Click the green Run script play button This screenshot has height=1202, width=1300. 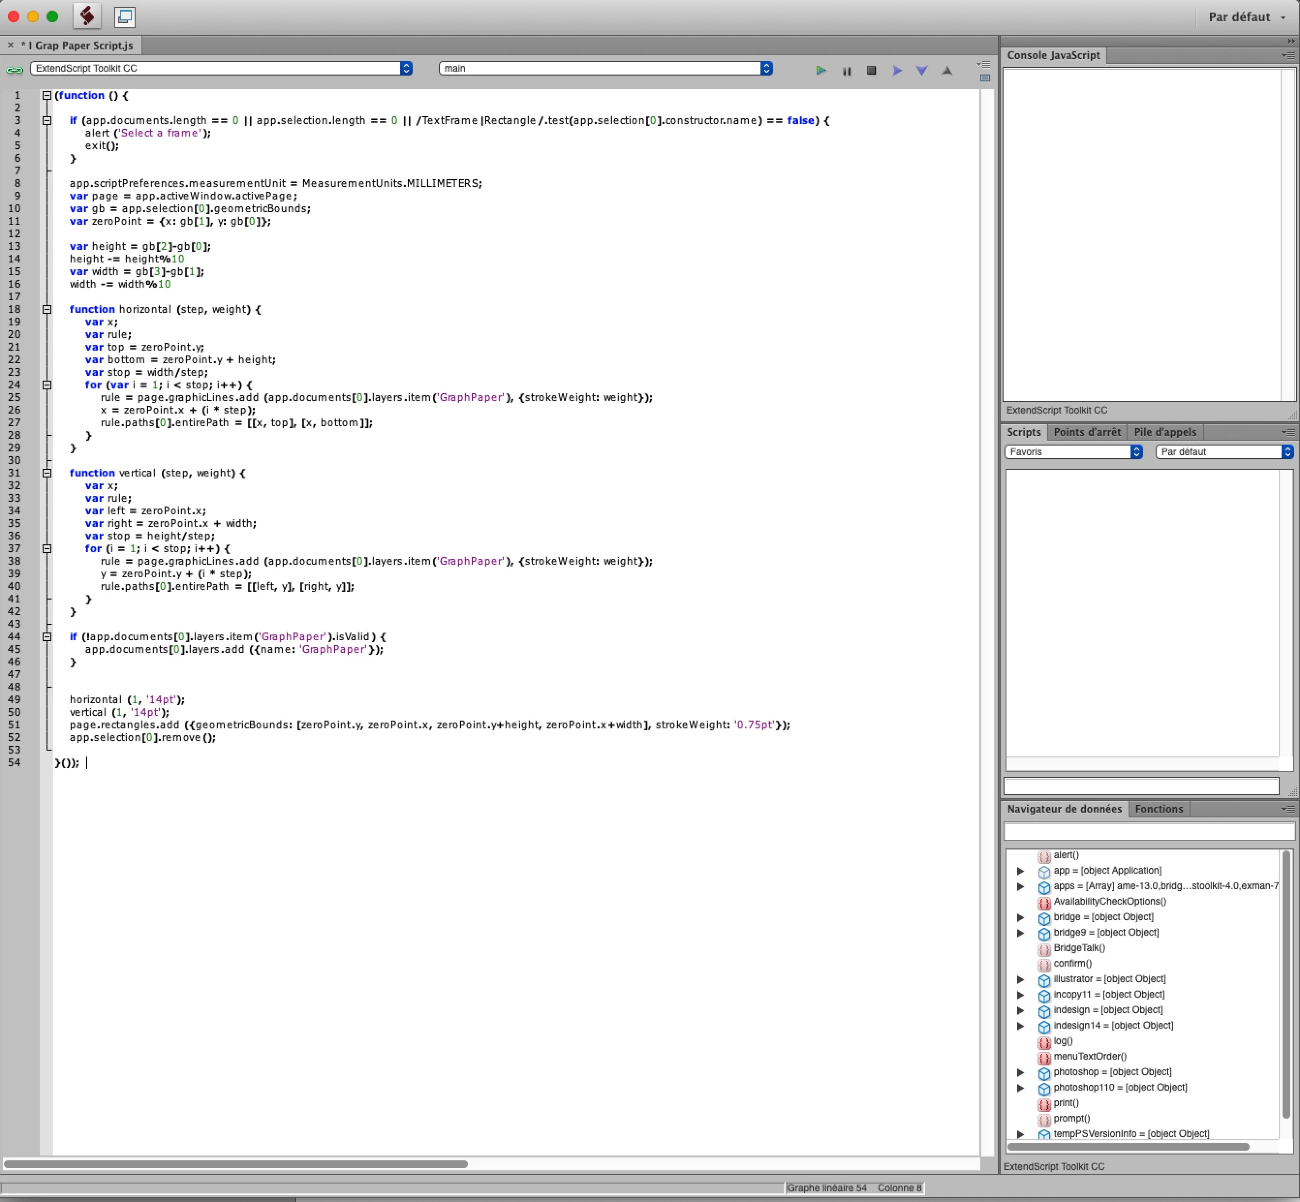coord(821,70)
